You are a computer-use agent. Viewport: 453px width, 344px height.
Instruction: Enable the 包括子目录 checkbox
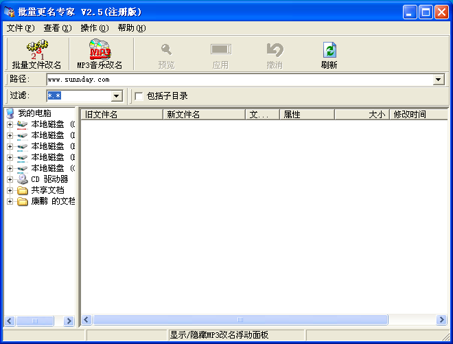tap(139, 96)
